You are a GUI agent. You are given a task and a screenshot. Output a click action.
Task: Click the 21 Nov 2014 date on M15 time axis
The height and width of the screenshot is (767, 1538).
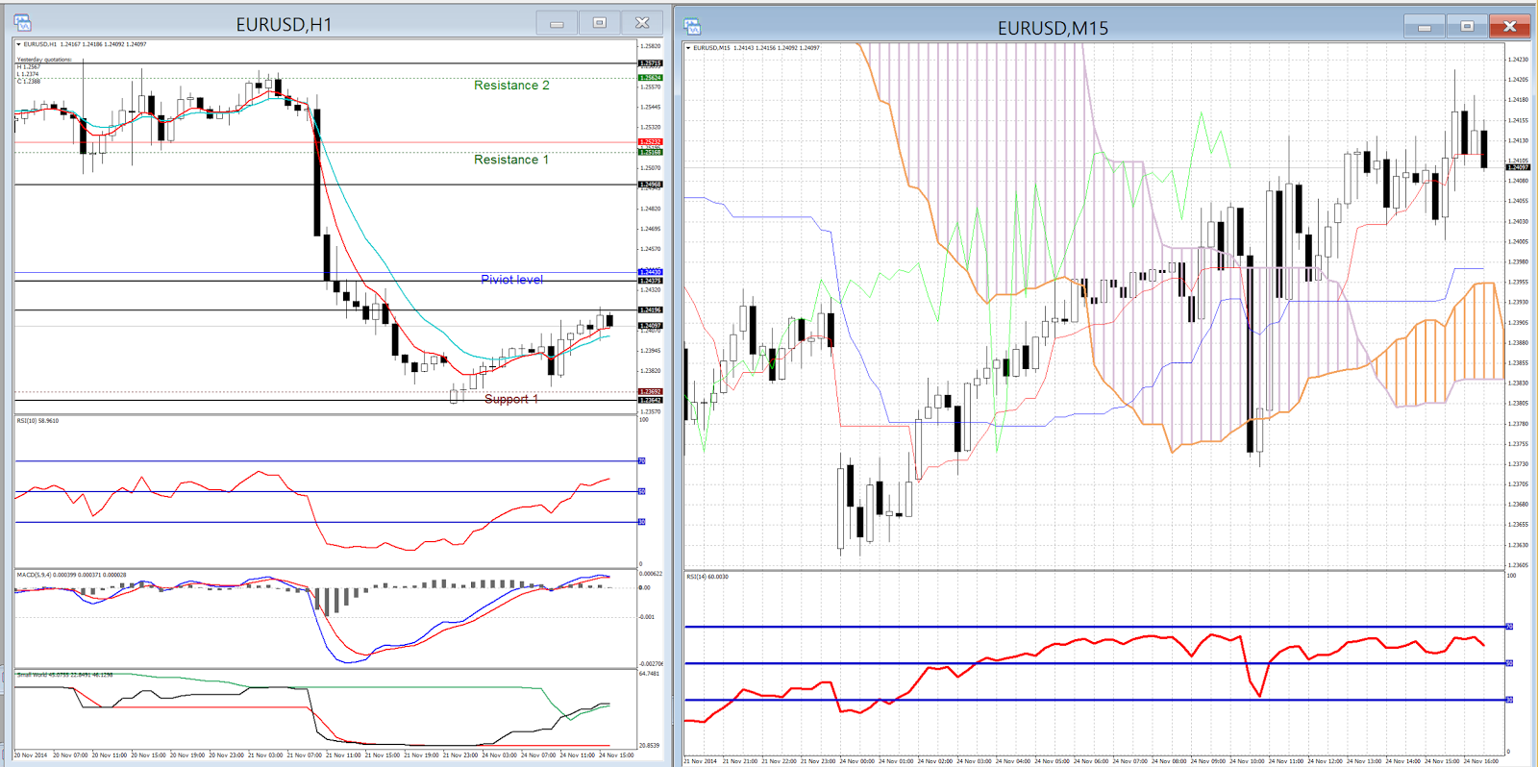point(701,761)
